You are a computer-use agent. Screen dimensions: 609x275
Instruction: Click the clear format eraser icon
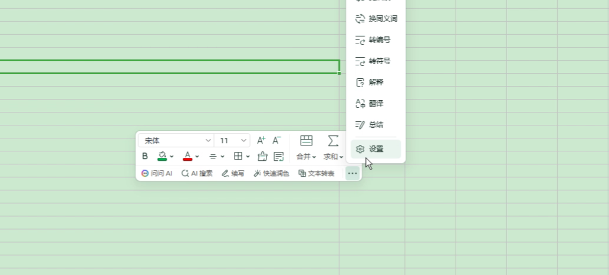263,156
